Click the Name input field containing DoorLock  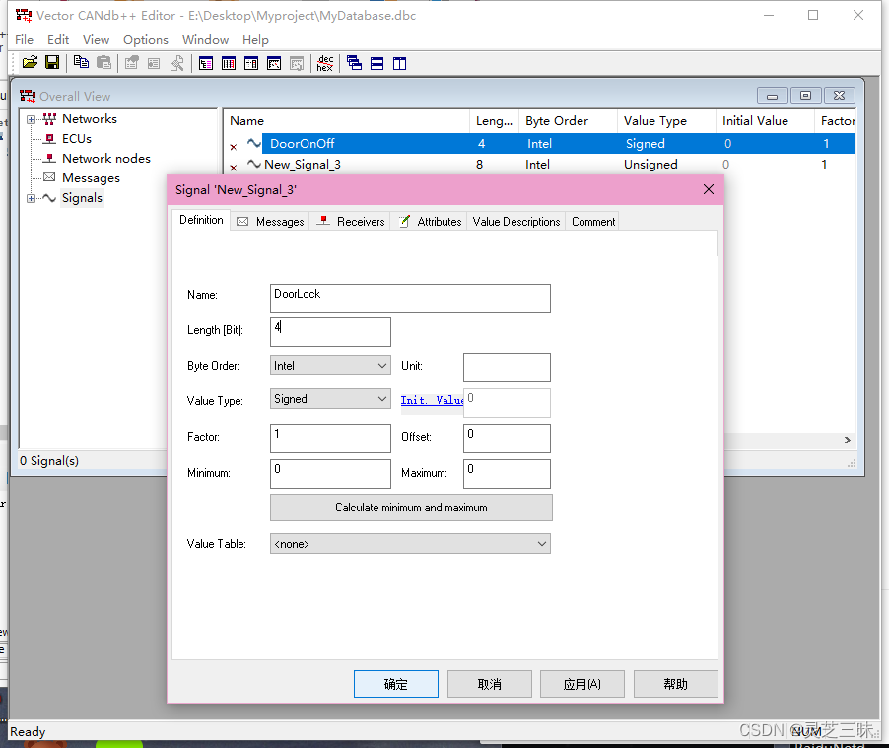410,299
